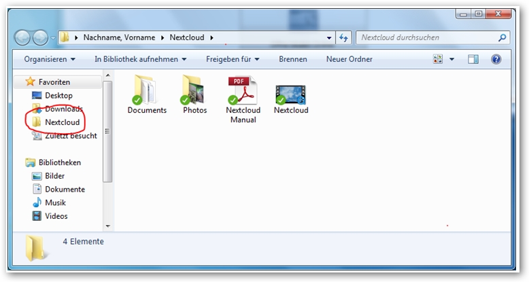Viewport: 529px width, 282px height.
Task: Select the Nextcloud video file
Action: (x=291, y=99)
